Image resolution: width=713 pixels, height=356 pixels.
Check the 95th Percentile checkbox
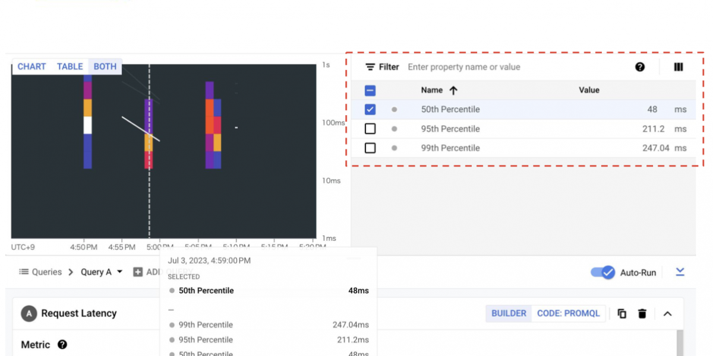pyautogui.click(x=370, y=129)
